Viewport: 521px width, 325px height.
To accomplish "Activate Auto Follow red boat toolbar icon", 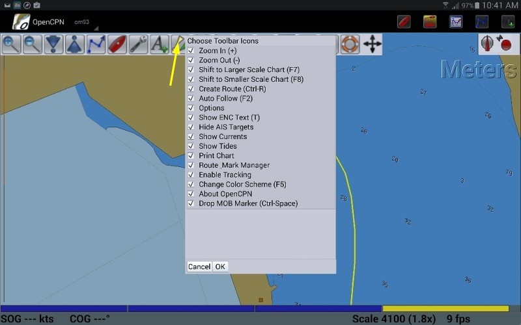I will tap(117, 44).
